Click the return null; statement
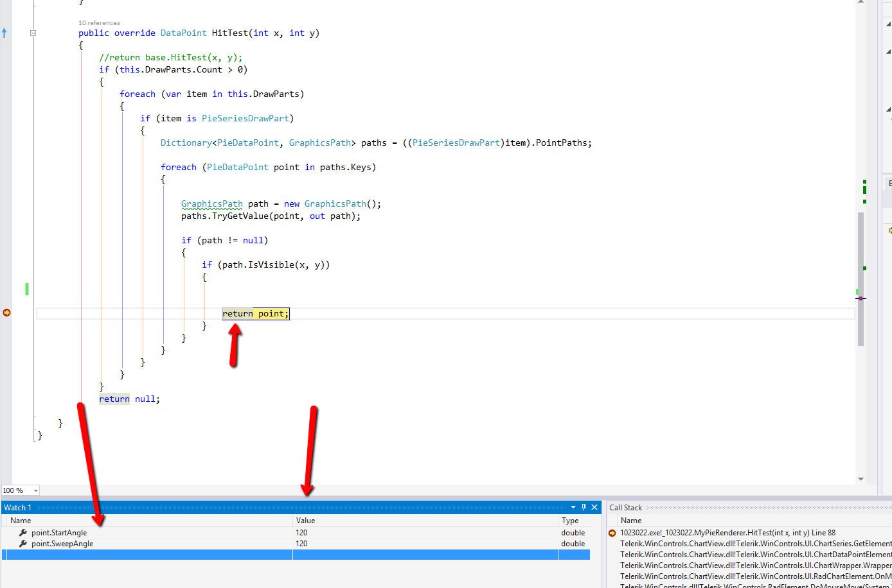Viewport: 892px width, 588px height. [129, 399]
